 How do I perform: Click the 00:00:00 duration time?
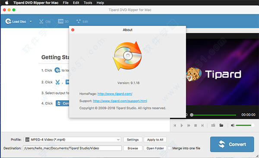(248, 115)
